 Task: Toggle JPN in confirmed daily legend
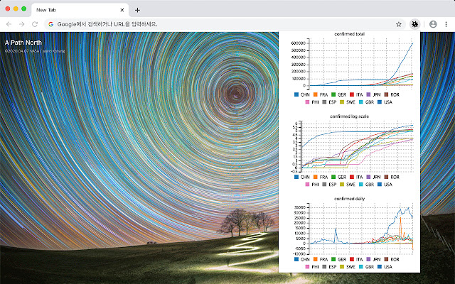click(x=373, y=259)
